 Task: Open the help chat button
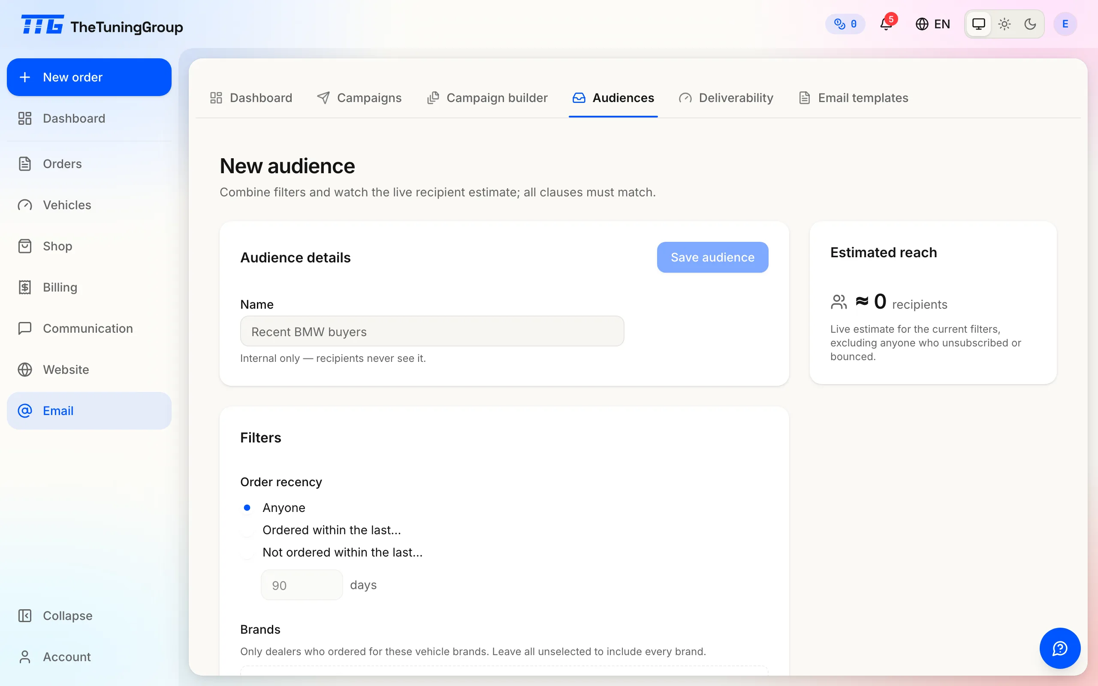[1060, 648]
